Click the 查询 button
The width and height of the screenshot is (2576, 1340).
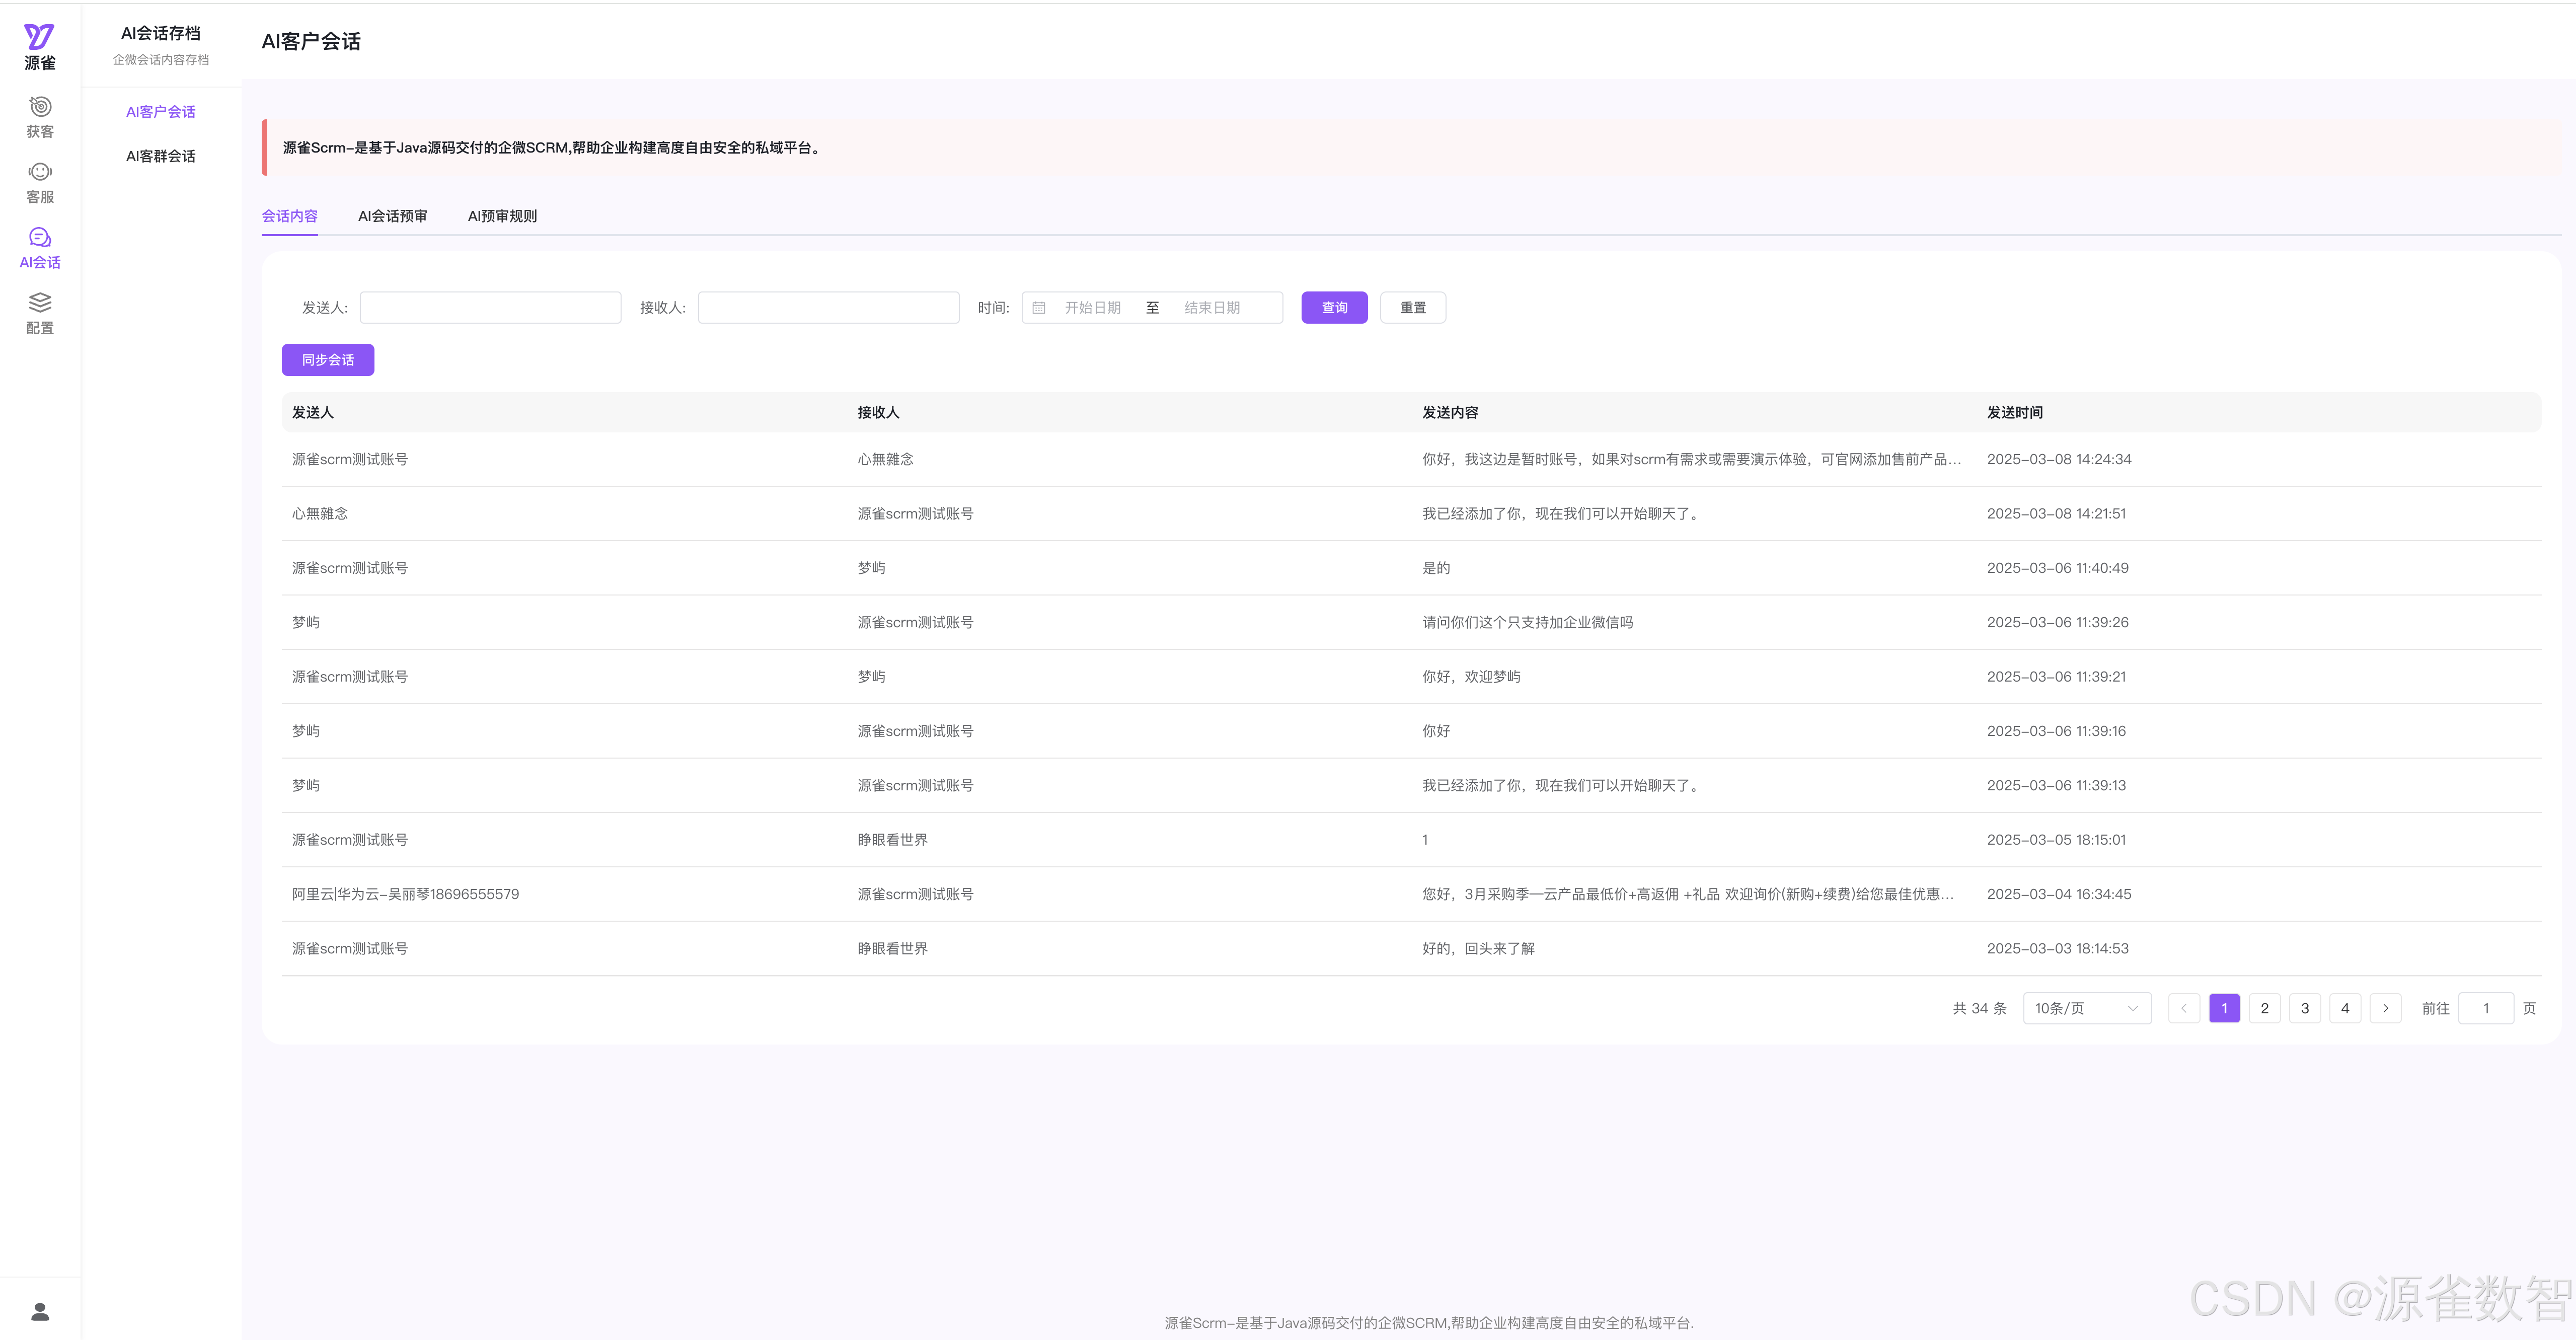pyautogui.click(x=1334, y=308)
